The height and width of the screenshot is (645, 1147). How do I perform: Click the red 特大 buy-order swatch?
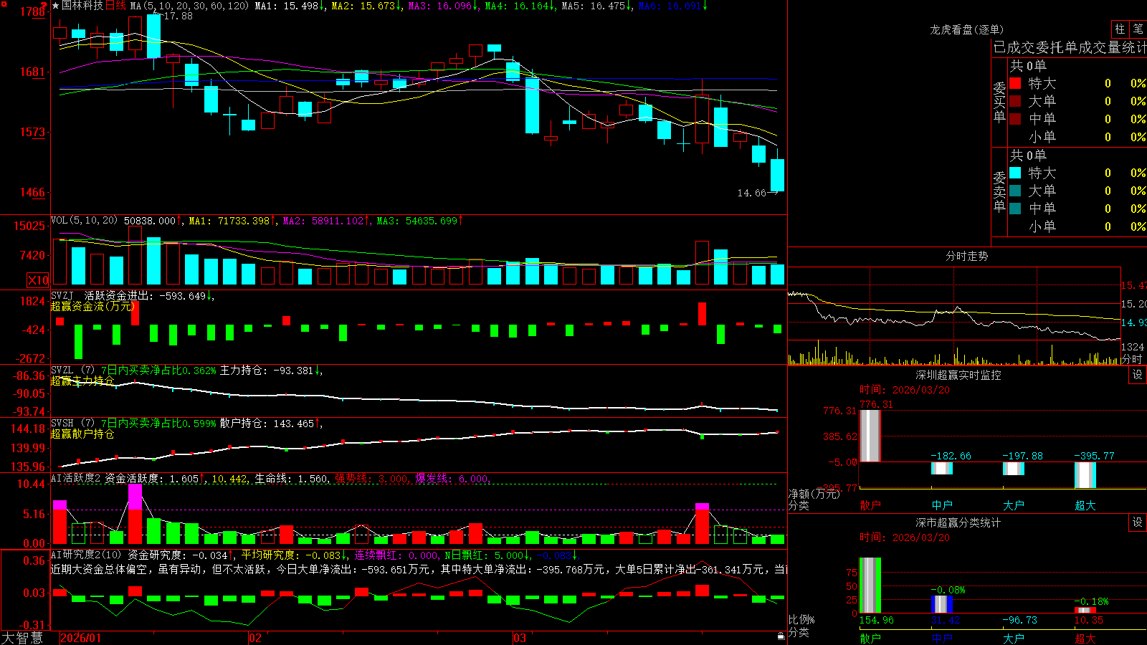coord(1015,83)
